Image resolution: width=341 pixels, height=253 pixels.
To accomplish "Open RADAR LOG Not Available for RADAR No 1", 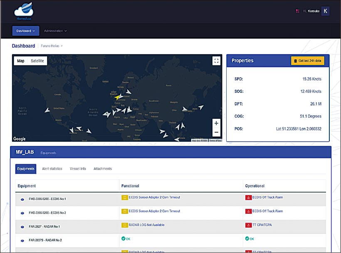I will tap(146, 225).
